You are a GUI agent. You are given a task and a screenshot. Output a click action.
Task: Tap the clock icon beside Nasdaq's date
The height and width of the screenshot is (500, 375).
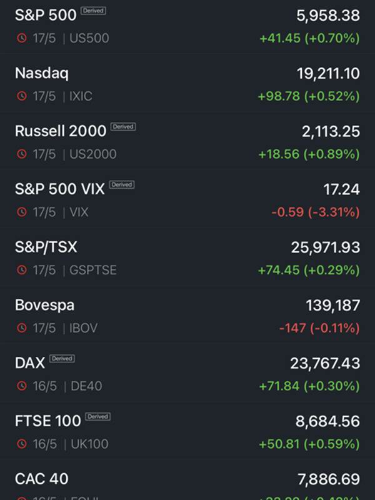(x=22, y=96)
